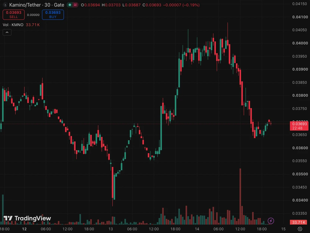
Task: Click the 0.03350 price axis label
Action: (x=300, y=213)
